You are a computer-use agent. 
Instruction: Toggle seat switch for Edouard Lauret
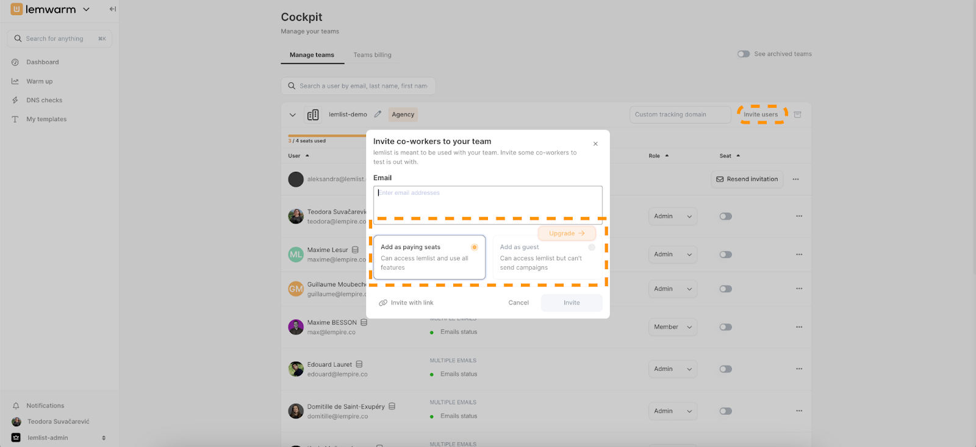point(725,369)
